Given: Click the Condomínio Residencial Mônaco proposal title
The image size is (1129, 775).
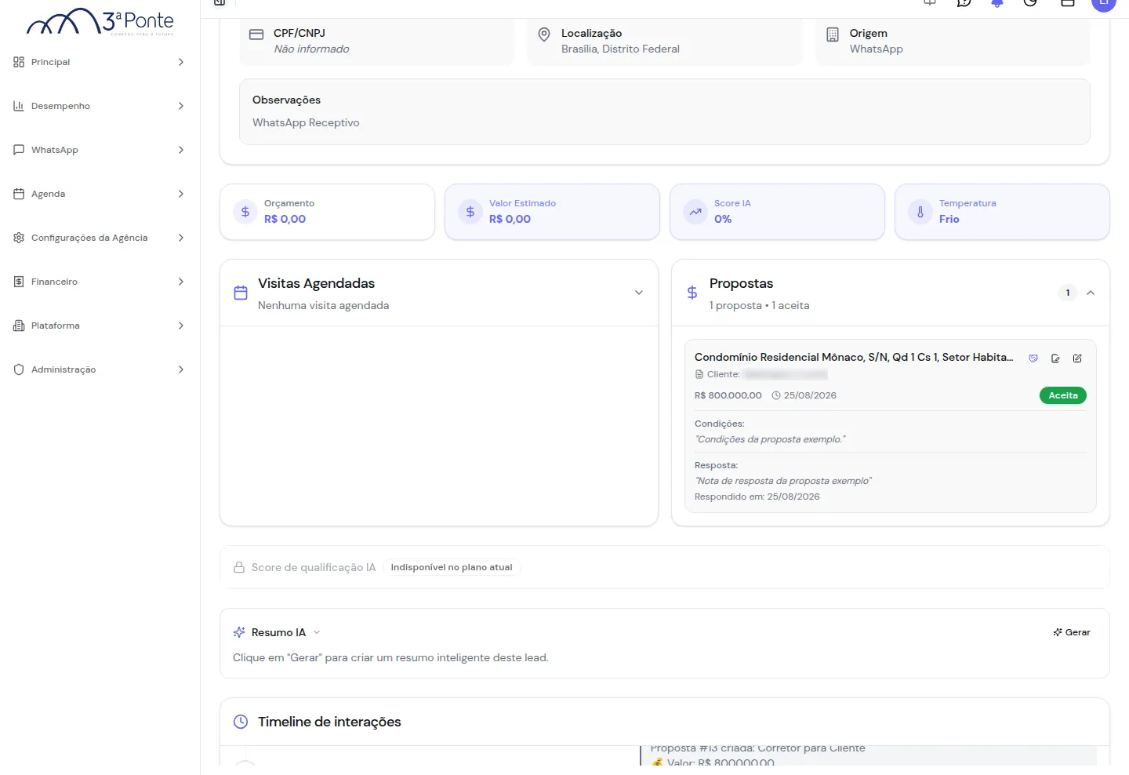Looking at the screenshot, I should tap(854, 357).
